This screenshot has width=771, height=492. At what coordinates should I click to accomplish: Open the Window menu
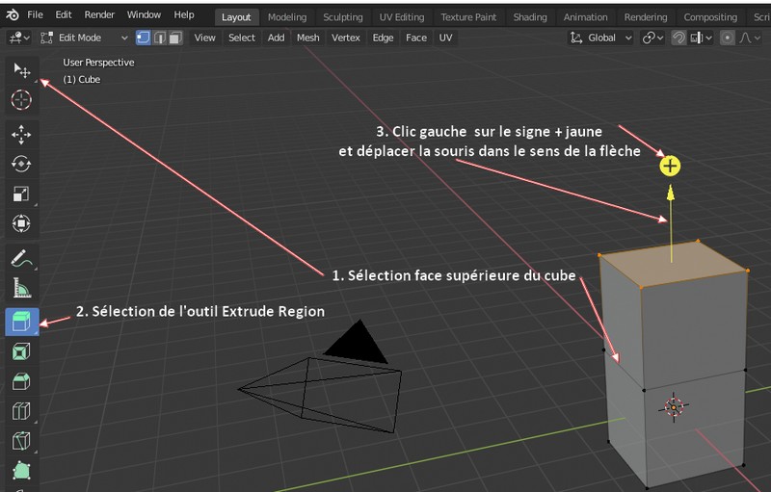(x=144, y=14)
